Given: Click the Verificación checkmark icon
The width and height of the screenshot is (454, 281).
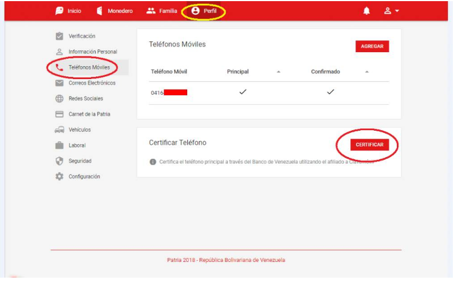Looking at the screenshot, I should (59, 36).
